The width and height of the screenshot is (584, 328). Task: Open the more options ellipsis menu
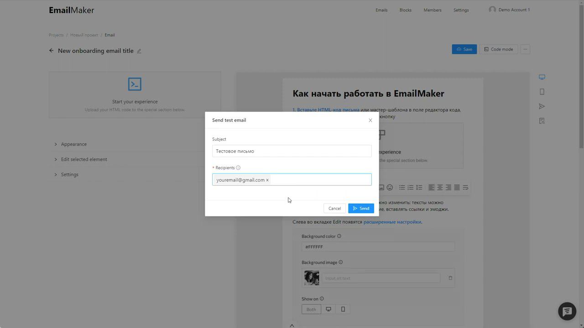pos(525,49)
